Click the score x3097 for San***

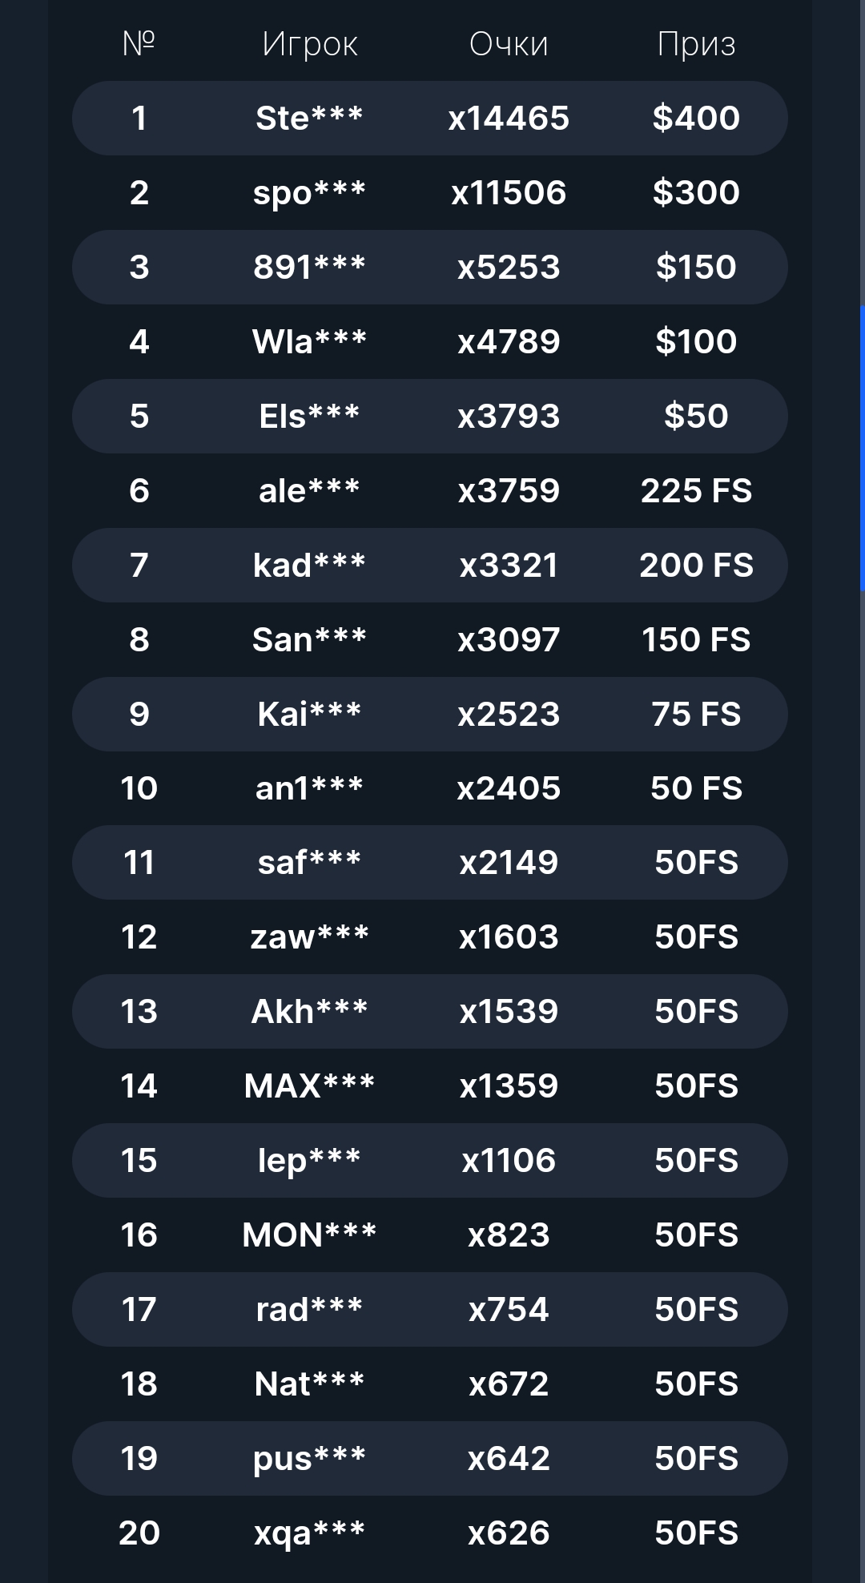(x=509, y=639)
